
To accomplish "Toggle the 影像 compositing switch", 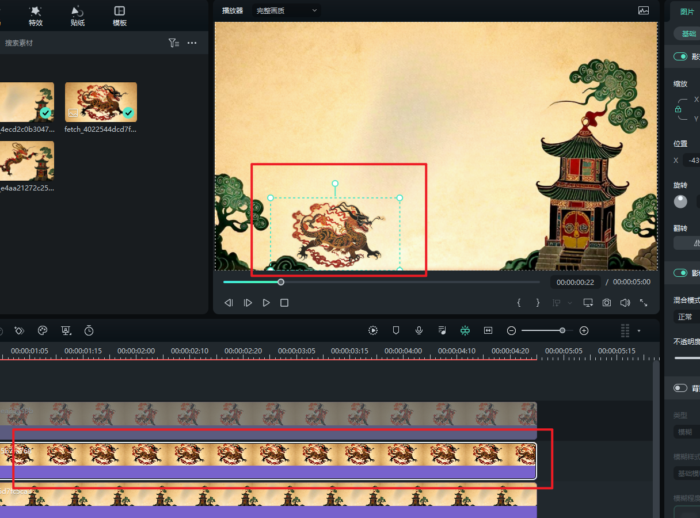I will [680, 273].
